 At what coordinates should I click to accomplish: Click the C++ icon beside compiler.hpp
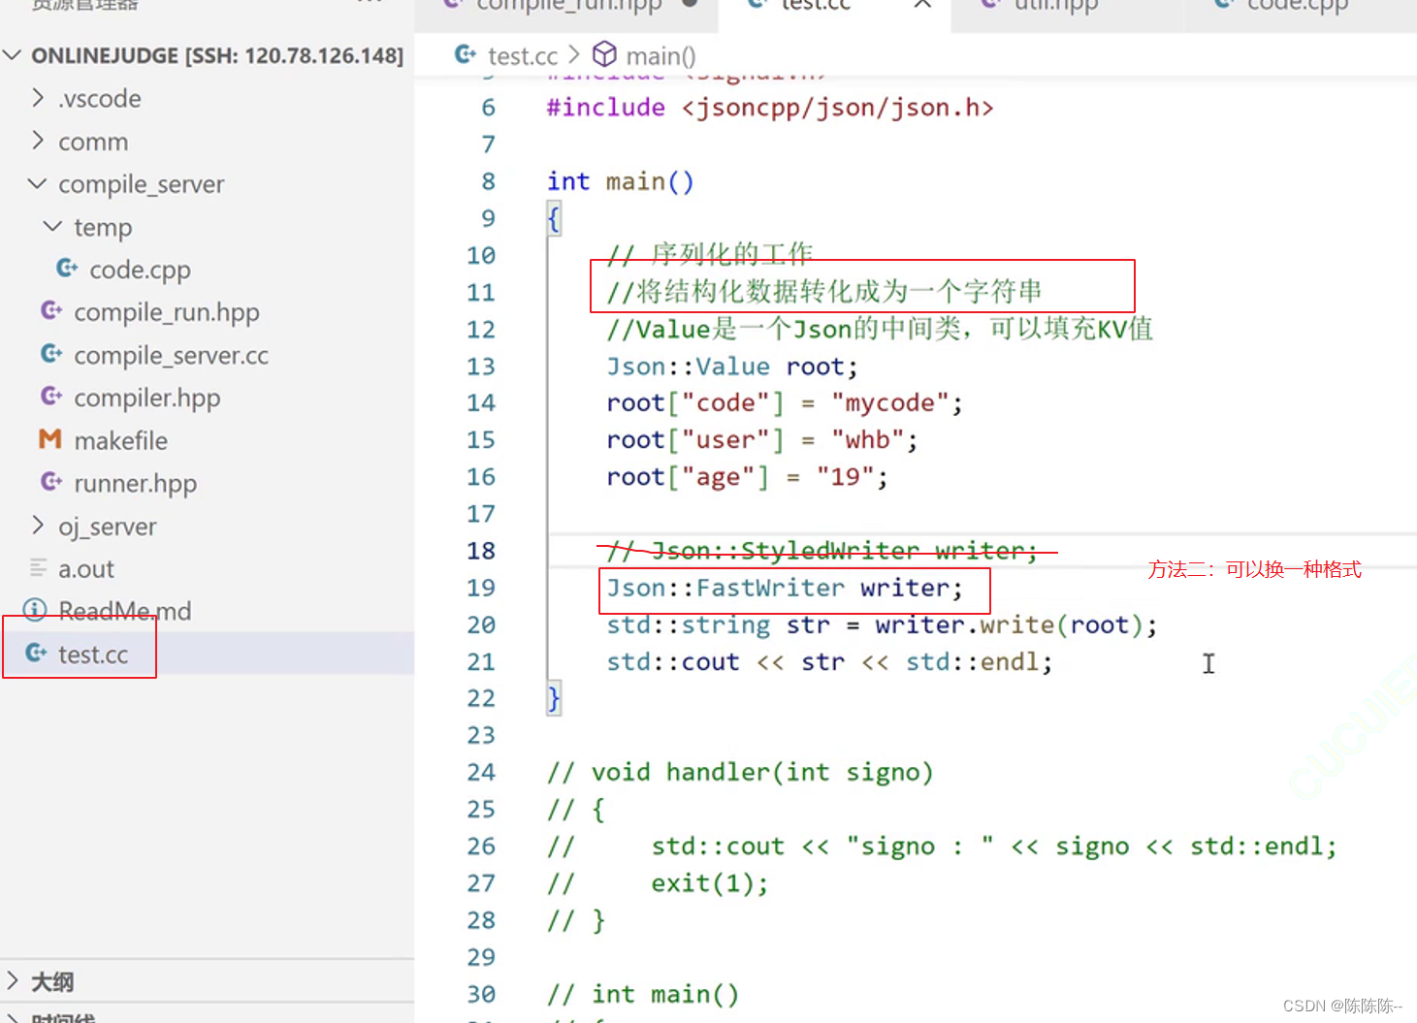tap(51, 396)
